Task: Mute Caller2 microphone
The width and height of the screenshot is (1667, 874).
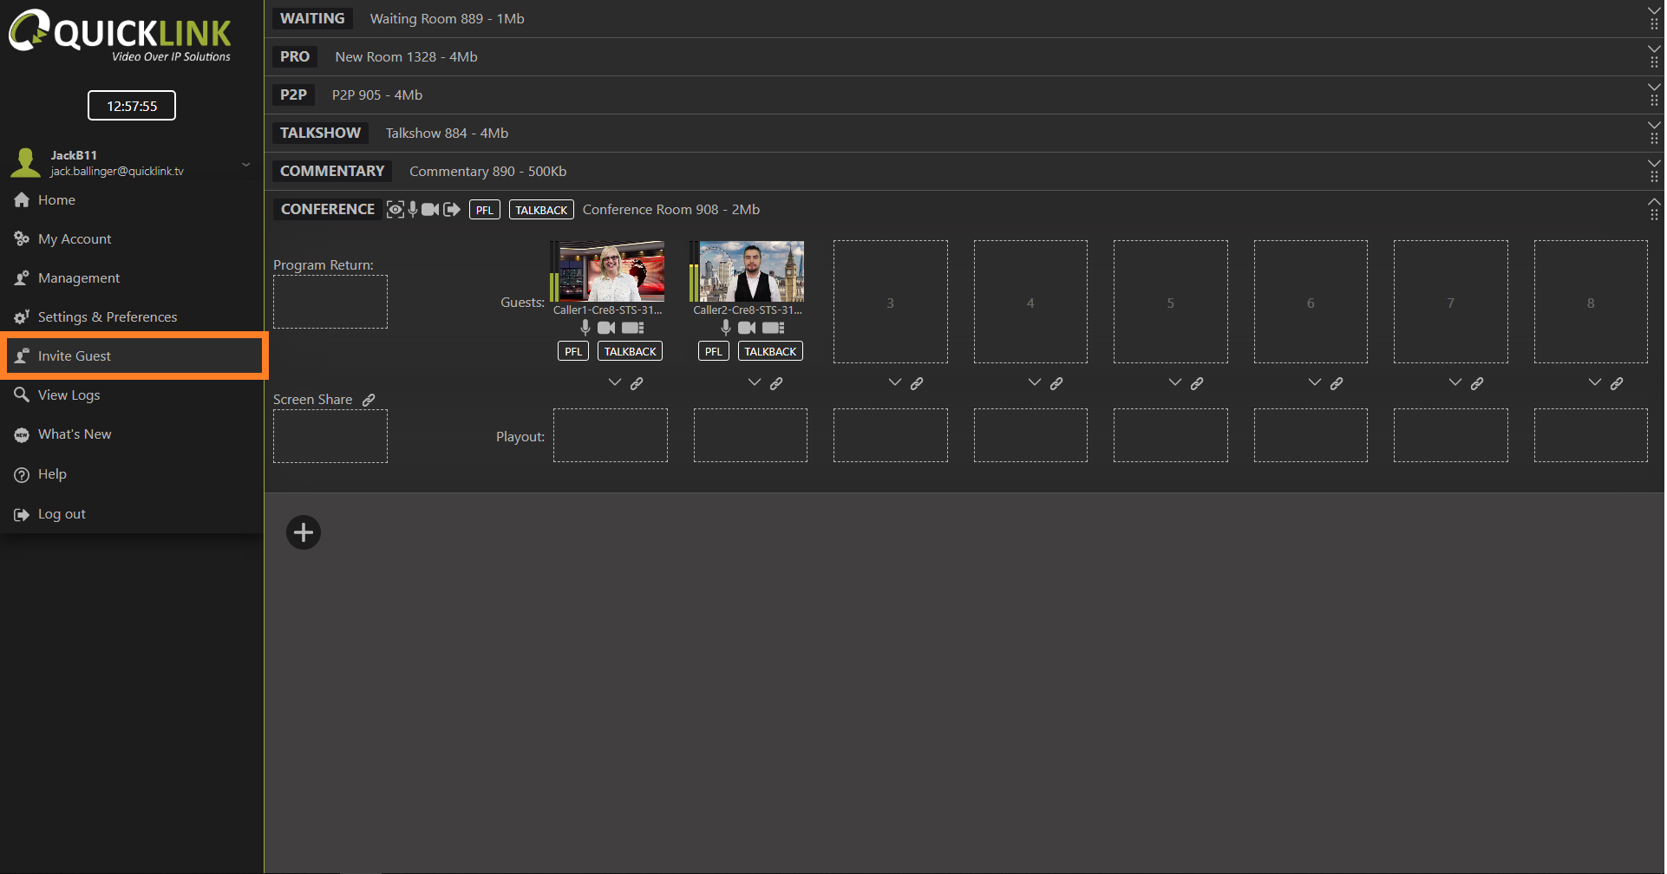Action: (726, 327)
